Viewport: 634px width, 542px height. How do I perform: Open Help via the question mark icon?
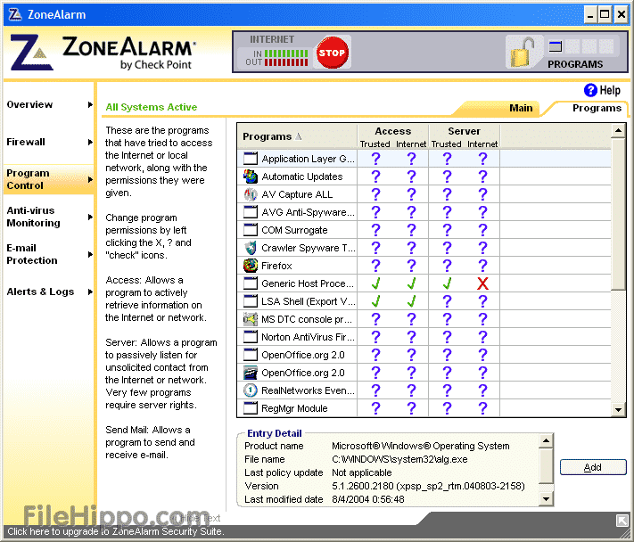(x=590, y=90)
